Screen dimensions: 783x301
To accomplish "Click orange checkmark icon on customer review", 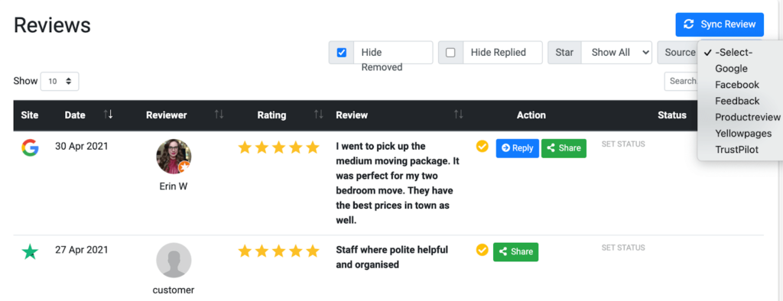I will click(x=482, y=250).
